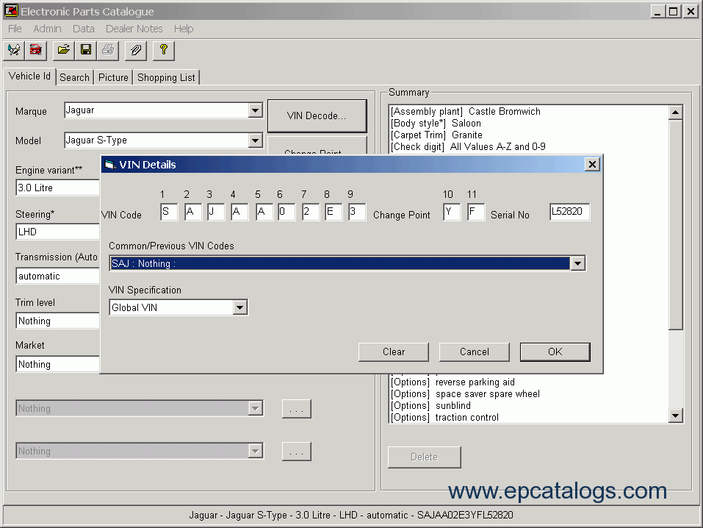Select the space saver spare wheel row
The width and height of the screenshot is (703, 528).
point(466,393)
